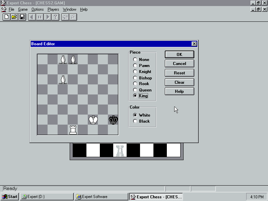Click the forward arrow toolbar button
268x201 pixels.
(x=48, y=17)
